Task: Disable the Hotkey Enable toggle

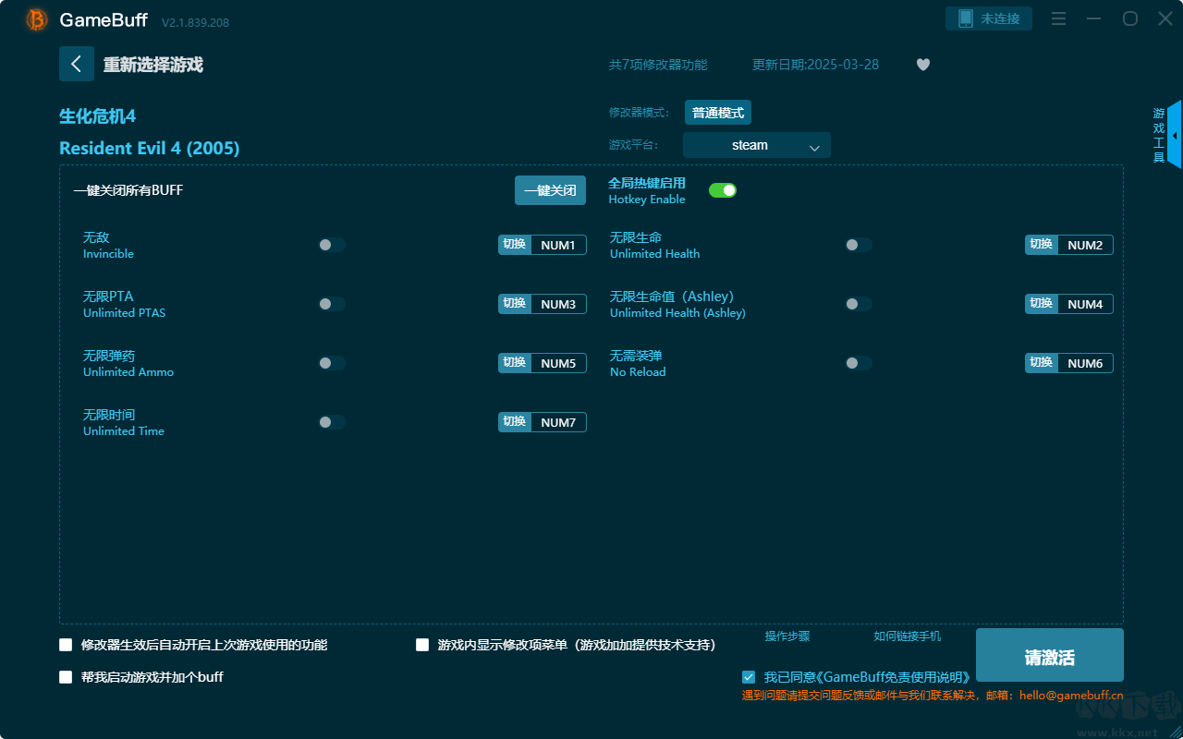Action: tap(722, 190)
